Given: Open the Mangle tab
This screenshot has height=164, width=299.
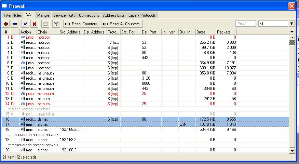Looking at the screenshot, I should tap(43, 15).
